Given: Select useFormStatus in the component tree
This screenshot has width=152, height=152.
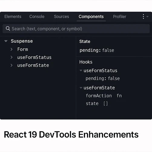Looking at the screenshot, I should point(34,58).
